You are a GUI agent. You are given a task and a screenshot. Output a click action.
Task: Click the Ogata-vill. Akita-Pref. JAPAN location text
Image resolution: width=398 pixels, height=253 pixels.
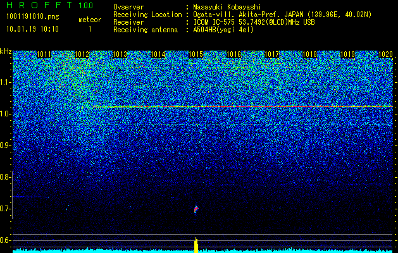[x=282, y=15]
